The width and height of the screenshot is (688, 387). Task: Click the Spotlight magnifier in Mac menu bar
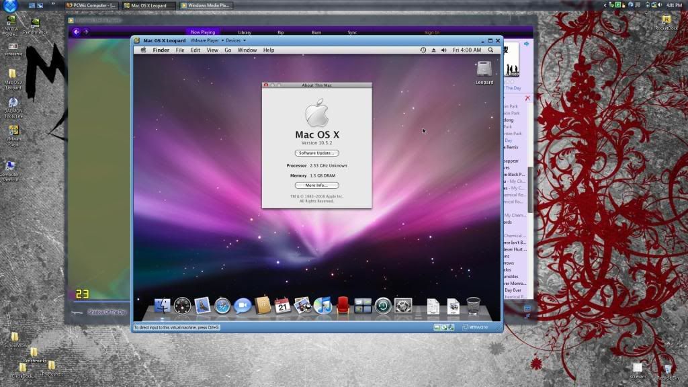[x=490, y=50]
